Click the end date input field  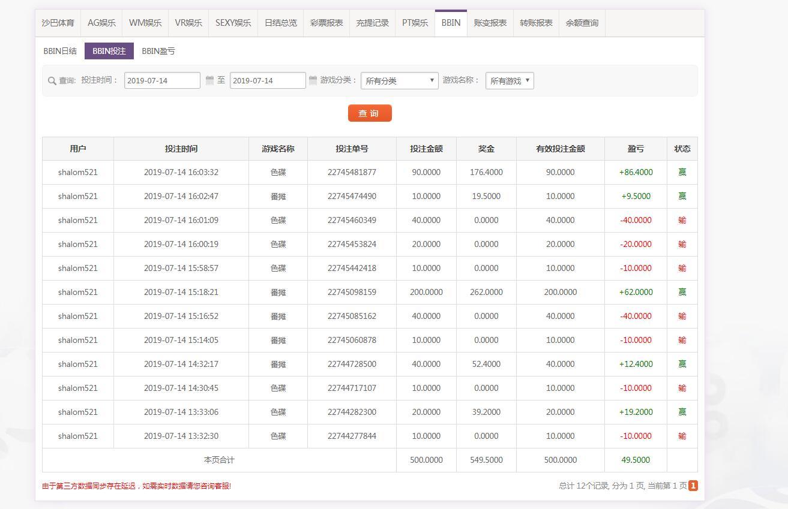click(268, 80)
